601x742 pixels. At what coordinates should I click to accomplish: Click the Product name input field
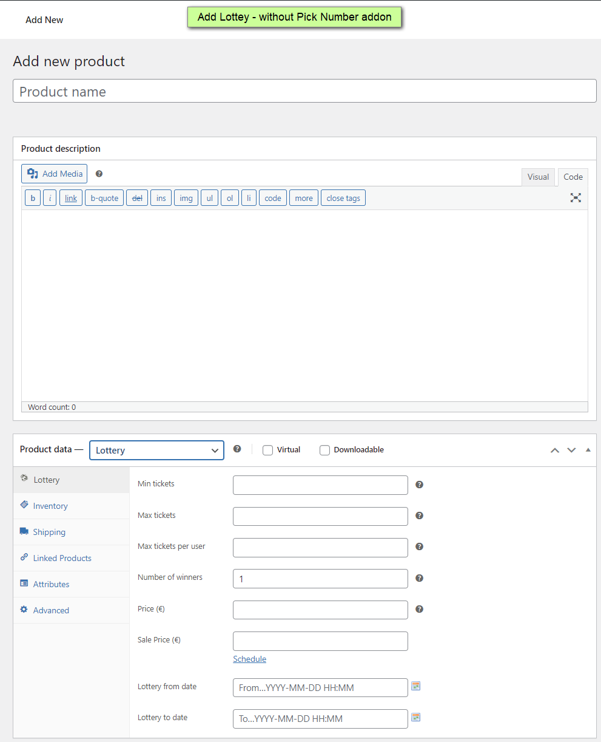304,91
